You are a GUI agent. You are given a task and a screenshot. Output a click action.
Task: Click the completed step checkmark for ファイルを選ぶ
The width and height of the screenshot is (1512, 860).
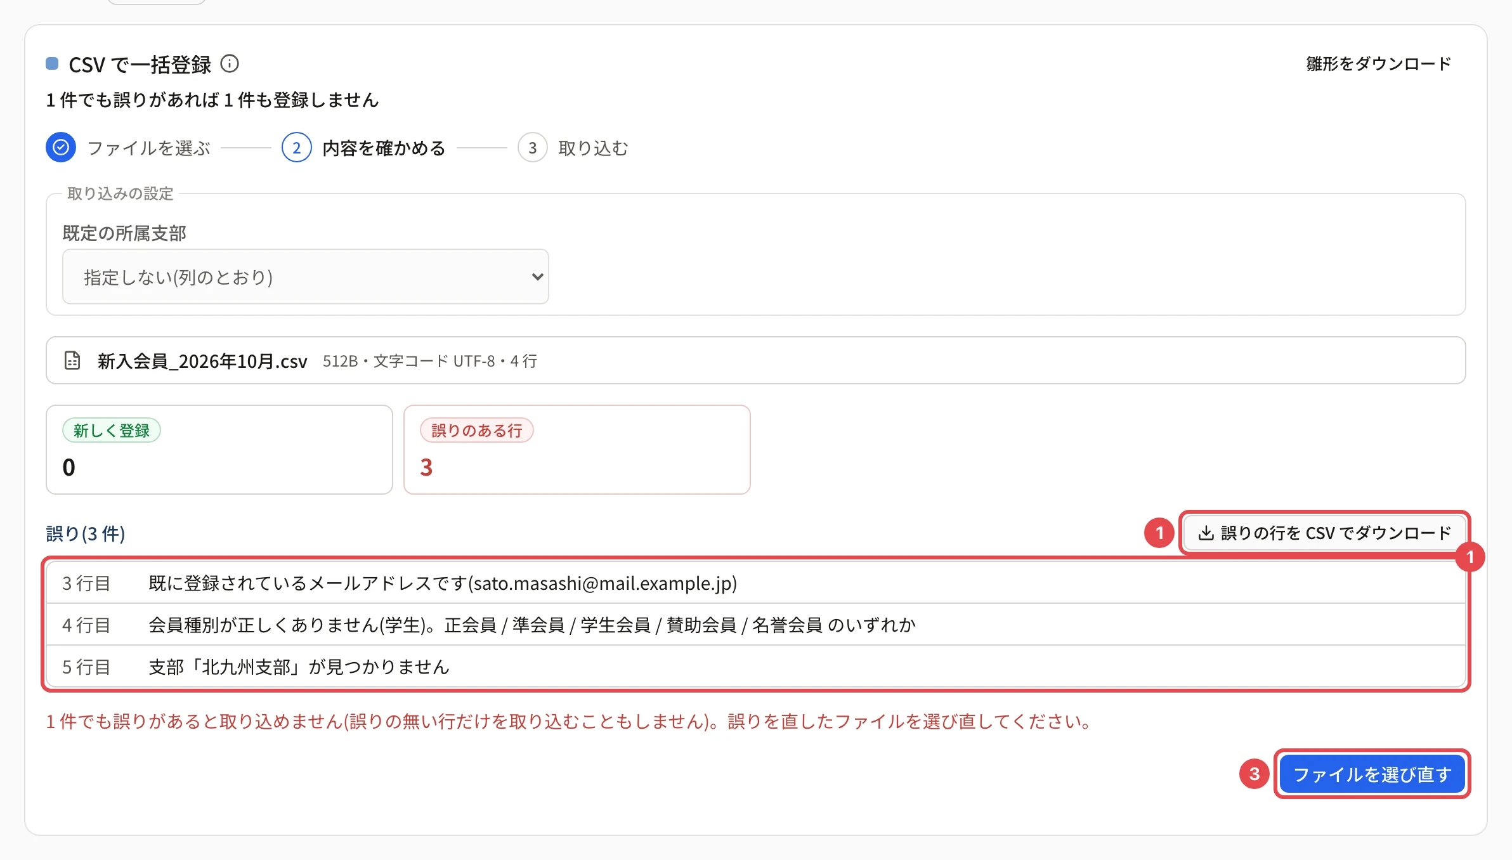click(61, 148)
